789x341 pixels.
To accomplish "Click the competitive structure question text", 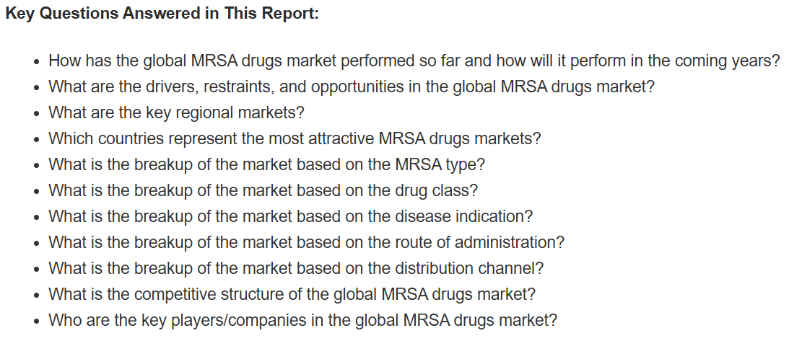I will [292, 294].
